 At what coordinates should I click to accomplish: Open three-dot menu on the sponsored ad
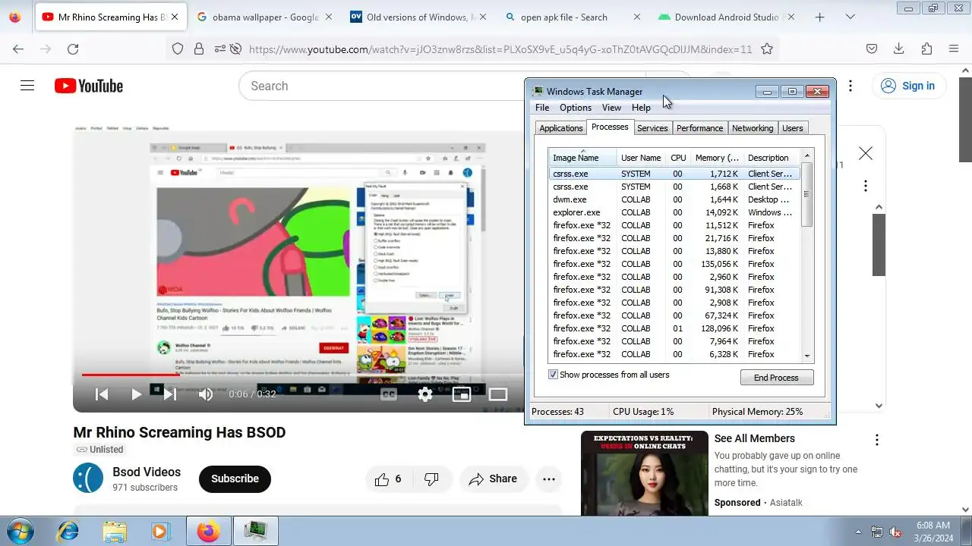pyautogui.click(x=877, y=440)
